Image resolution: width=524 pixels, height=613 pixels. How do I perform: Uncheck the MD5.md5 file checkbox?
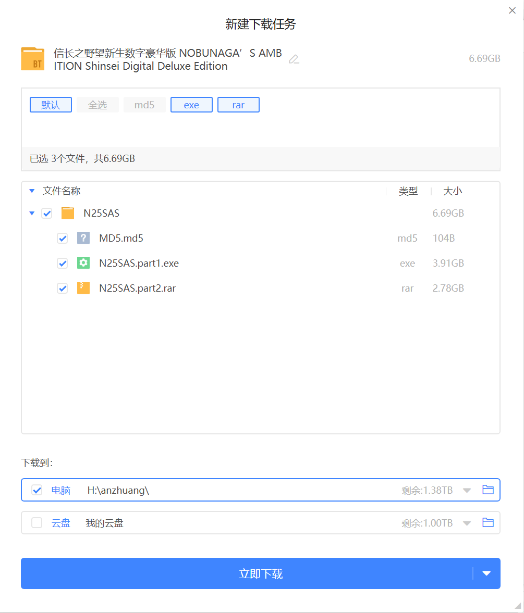63,239
